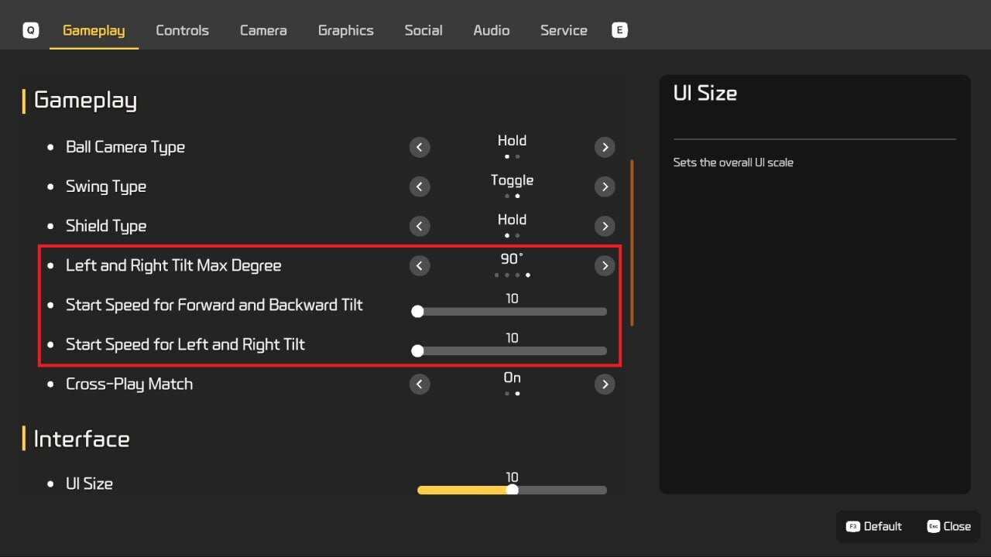Adjust Start Speed for Forward and Backward Tilt slider

(418, 311)
